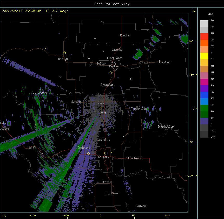Click the -50 tick label on right axis
Viewport: 224px width, 219px height.
[191, 142]
